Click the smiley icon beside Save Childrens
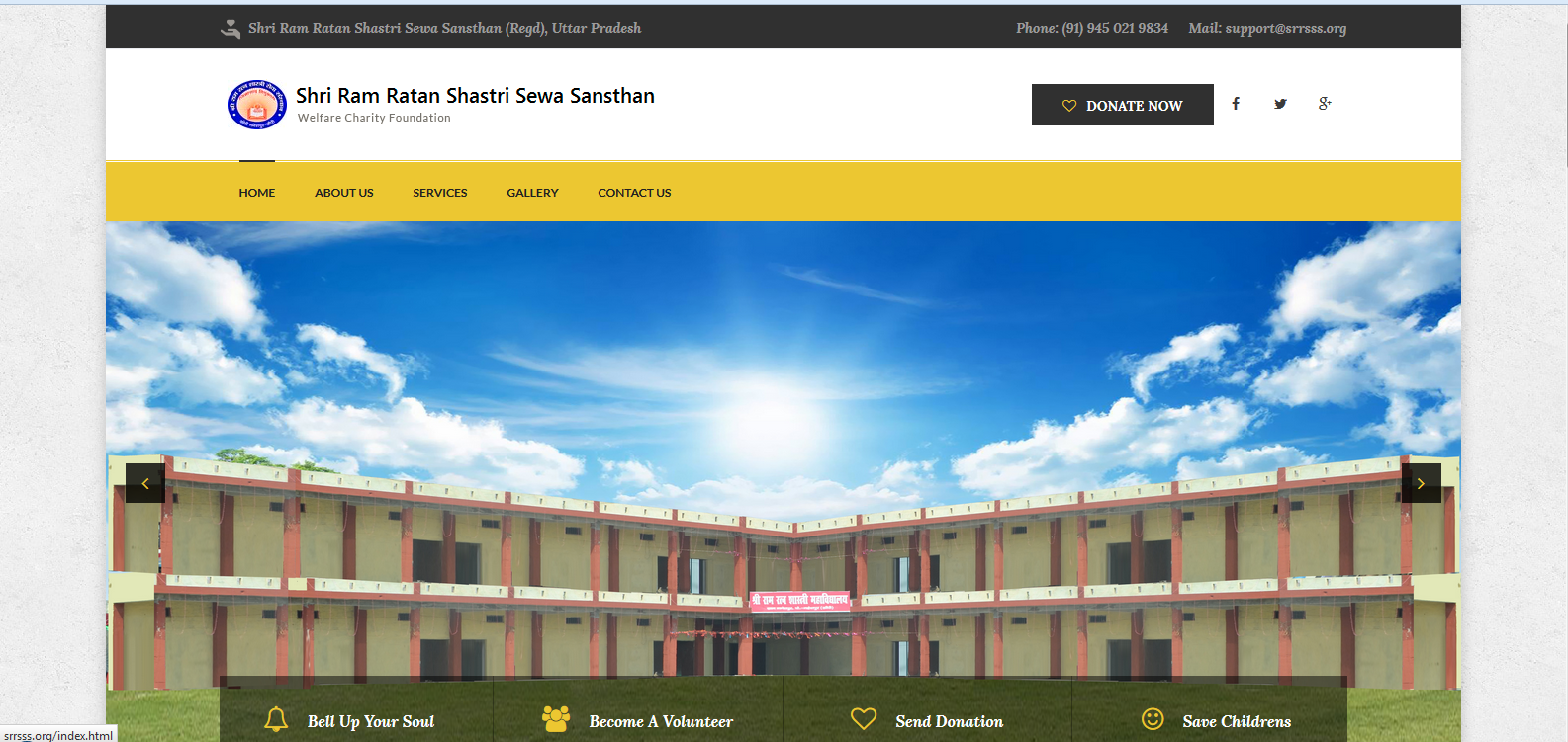Viewport: 1568px width, 742px height. tap(1153, 719)
